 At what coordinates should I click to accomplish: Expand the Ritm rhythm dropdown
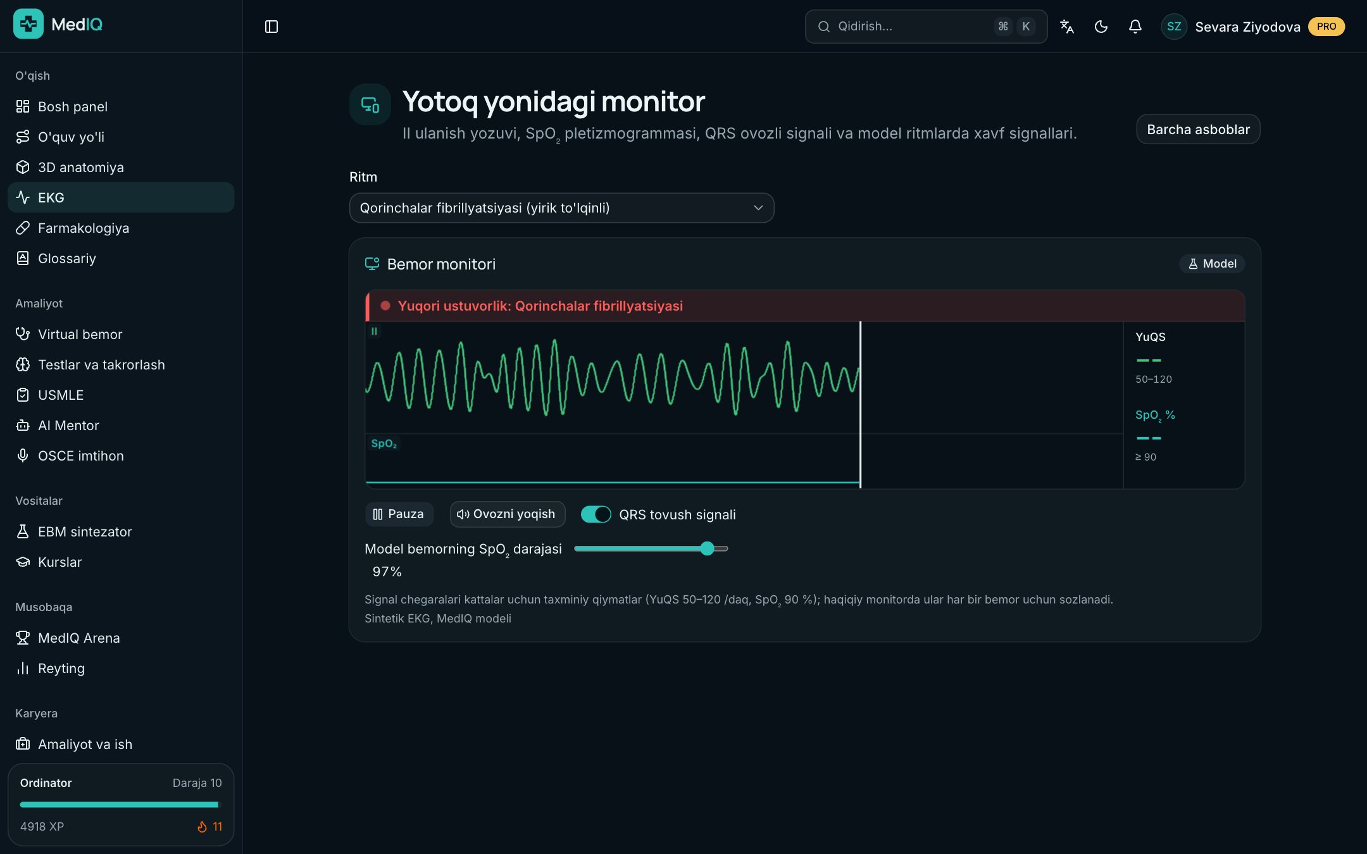tap(561, 208)
